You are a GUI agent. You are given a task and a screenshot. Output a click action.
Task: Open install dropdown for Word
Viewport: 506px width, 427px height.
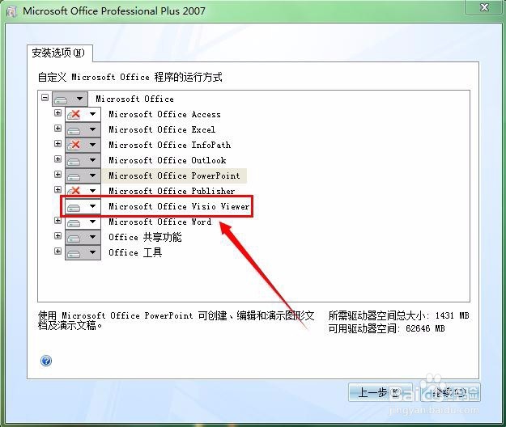[x=92, y=222]
